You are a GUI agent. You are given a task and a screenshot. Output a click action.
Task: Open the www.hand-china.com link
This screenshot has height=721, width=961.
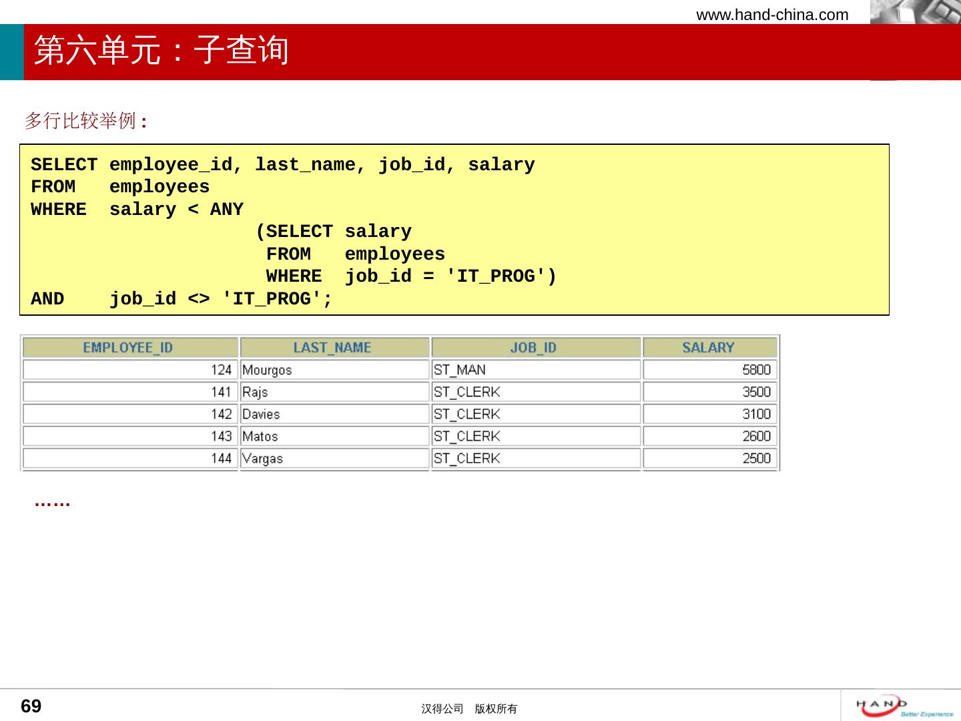point(772,15)
